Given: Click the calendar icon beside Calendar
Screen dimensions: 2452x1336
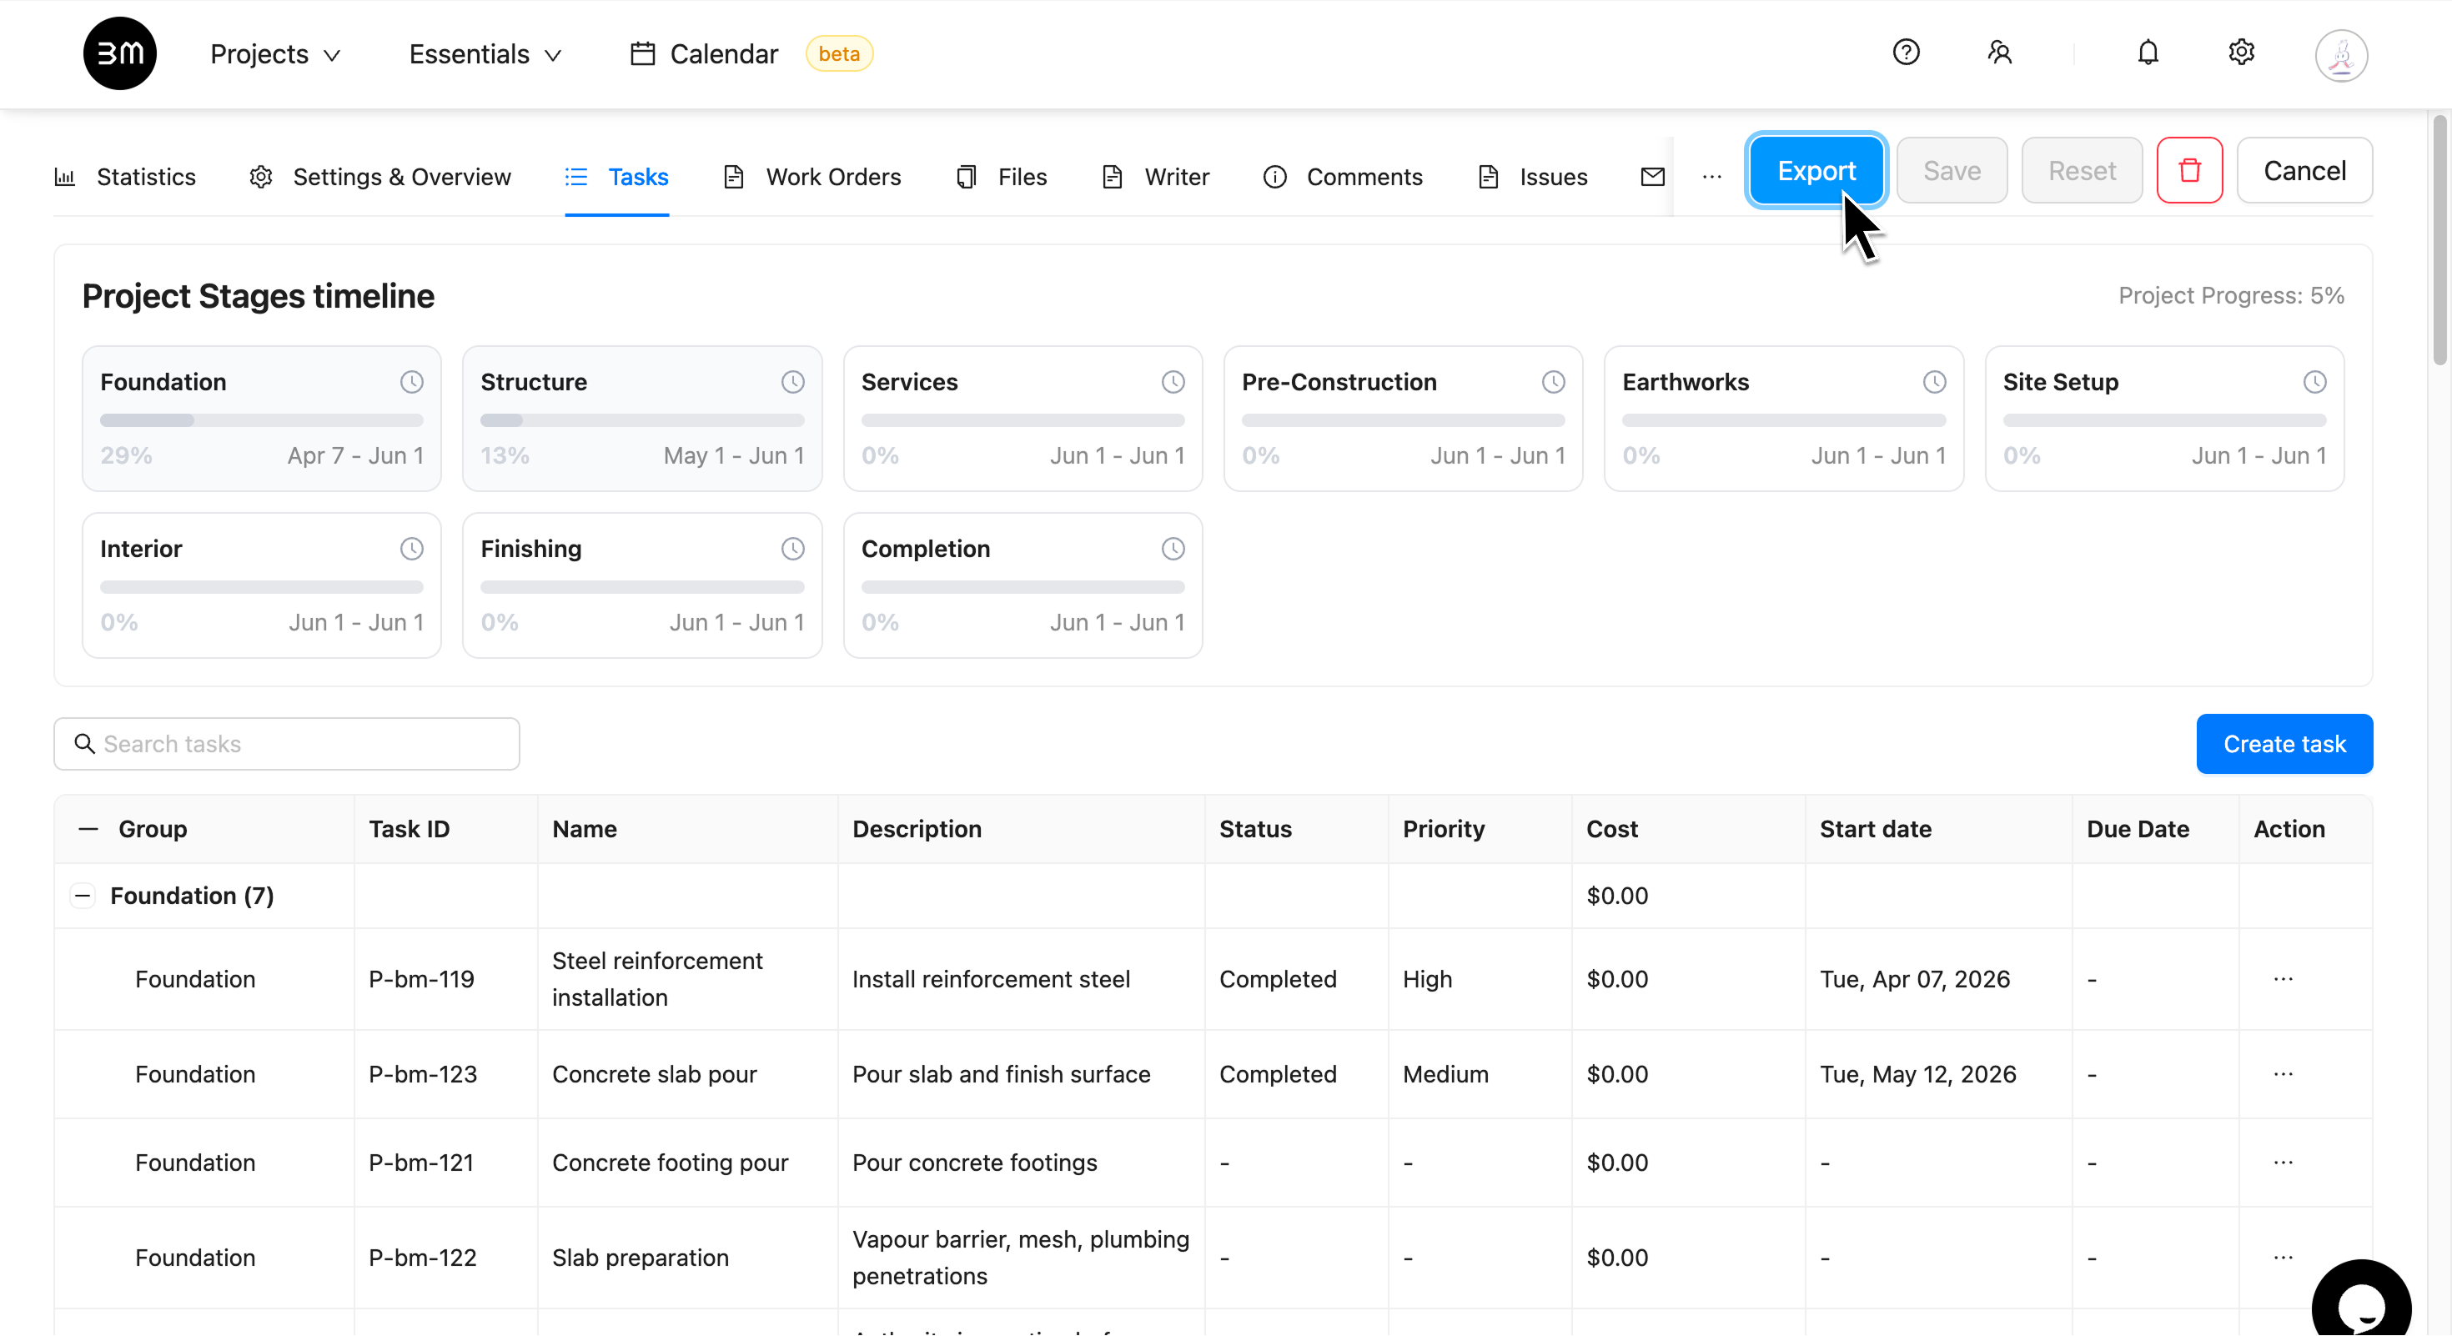Looking at the screenshot, I should [642, 53].
